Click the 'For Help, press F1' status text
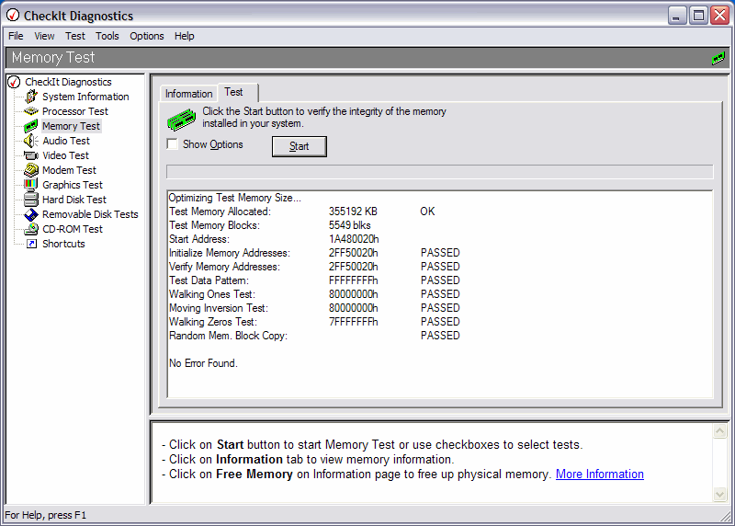 (x=45, y=515)
